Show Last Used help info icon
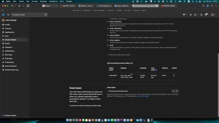 tap(156, 70)
